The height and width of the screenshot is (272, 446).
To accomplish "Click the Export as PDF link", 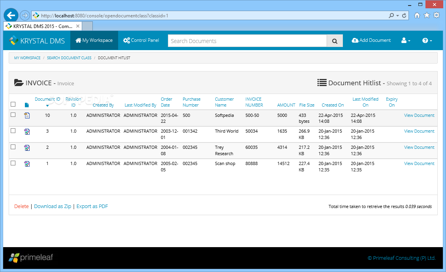I will pyautogui.click(x=92, y=206).
